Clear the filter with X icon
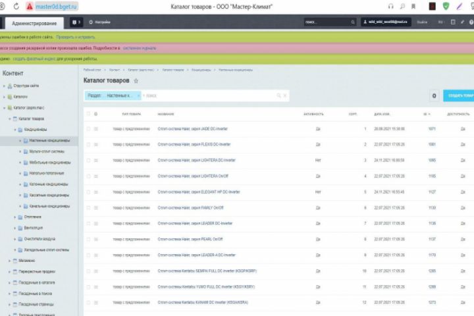Screen dimensions: 474x316 285,95
